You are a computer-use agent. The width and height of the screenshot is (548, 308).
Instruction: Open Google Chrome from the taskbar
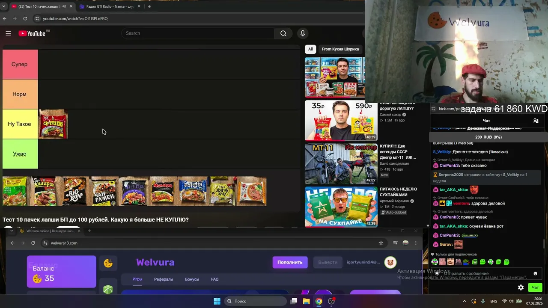click(319, 301)
